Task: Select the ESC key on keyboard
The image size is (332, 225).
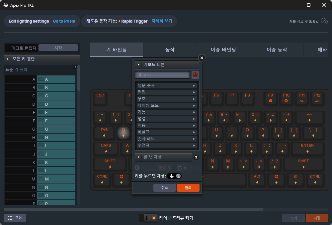Action: [100, 98]
